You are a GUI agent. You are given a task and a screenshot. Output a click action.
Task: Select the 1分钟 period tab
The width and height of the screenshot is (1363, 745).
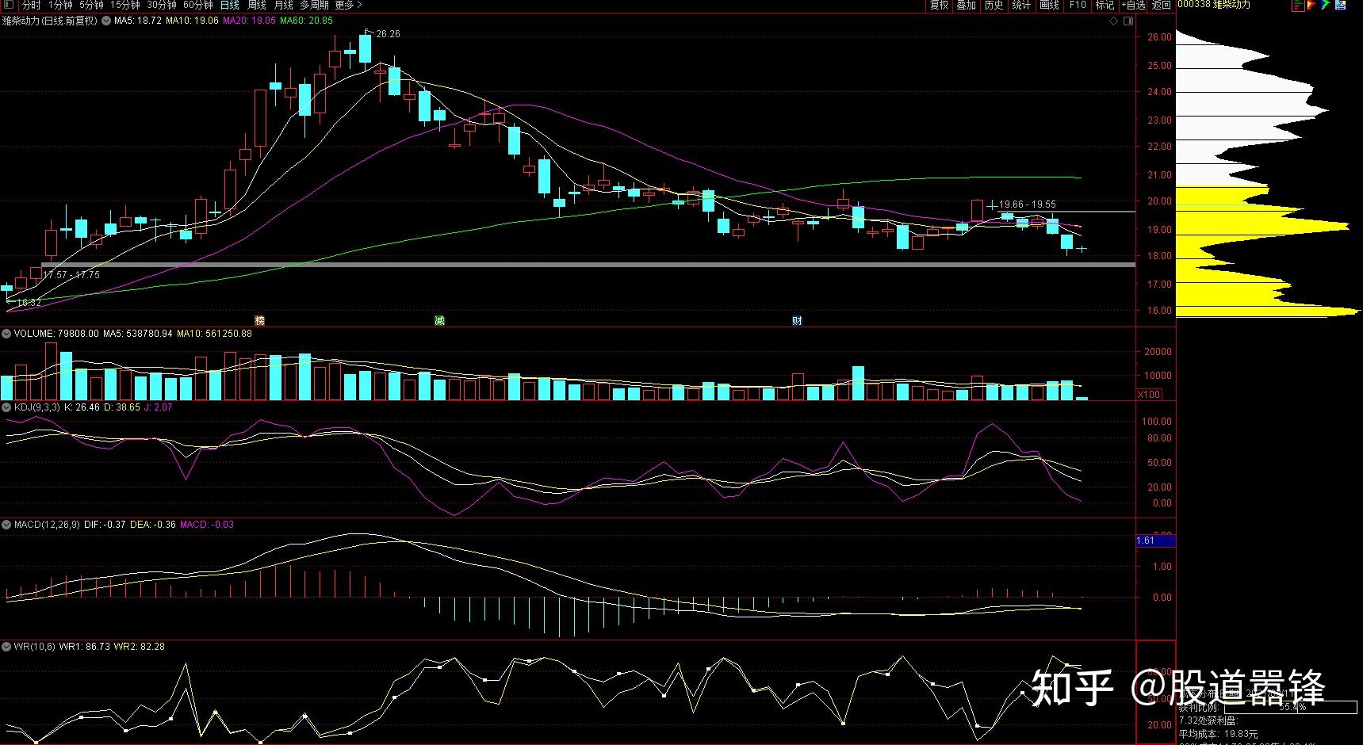60,5
